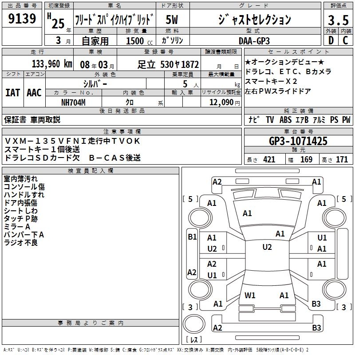355x355 pixels.
Task: Click the ★オークションデビュー★ sales point
Action: click(x=285, y=62)
